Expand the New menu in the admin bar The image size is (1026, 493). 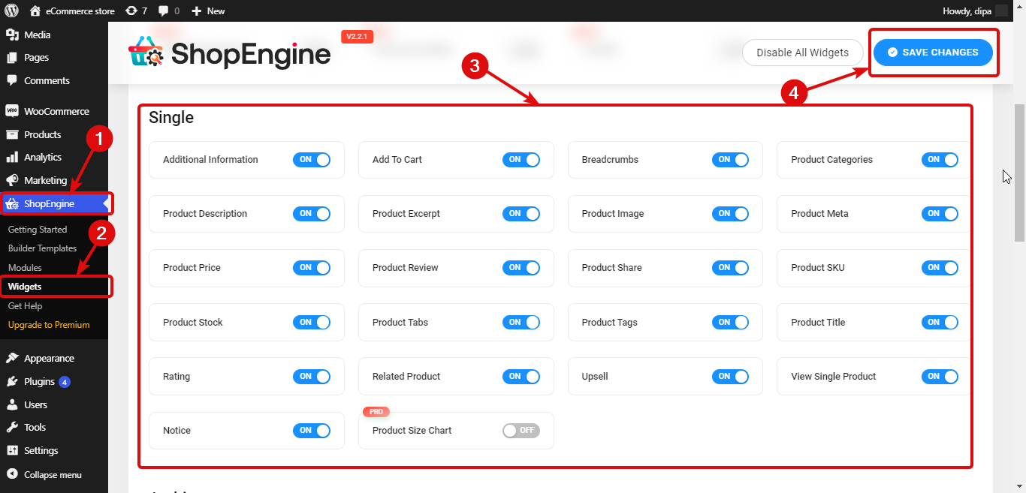[x=207, y=11]
